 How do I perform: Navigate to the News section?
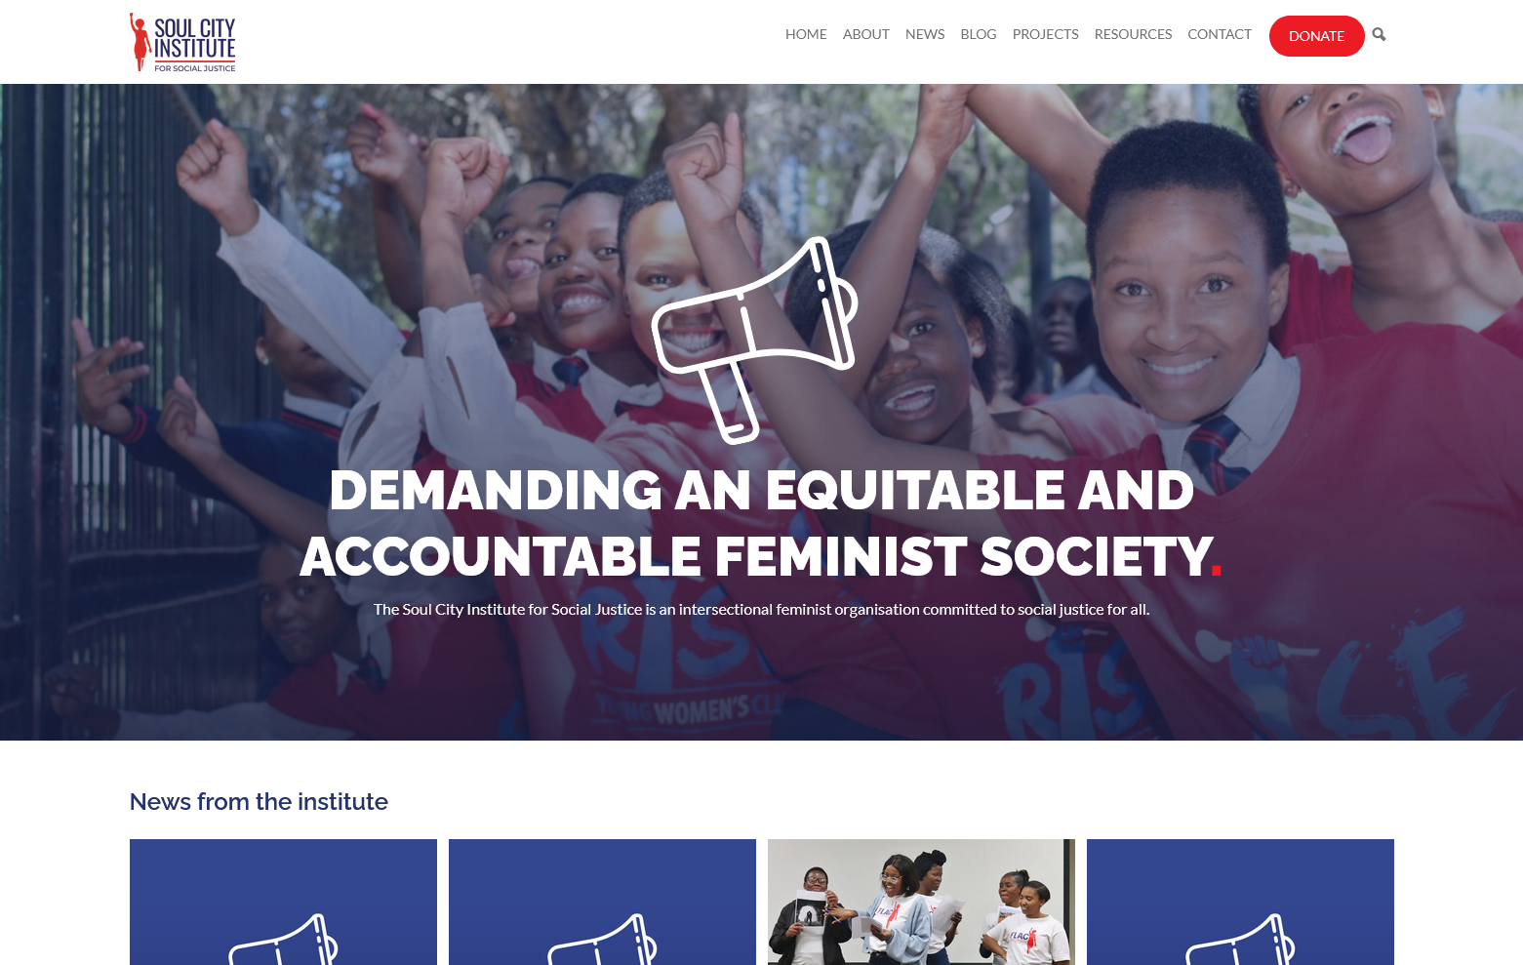tap(925, 34)
